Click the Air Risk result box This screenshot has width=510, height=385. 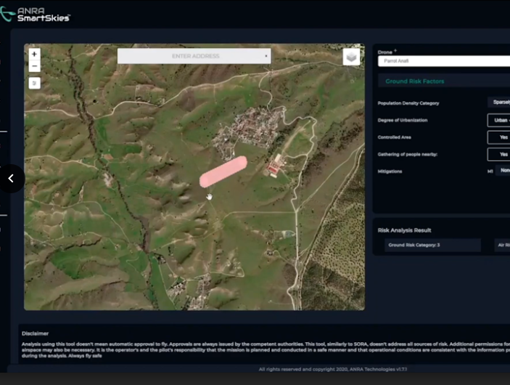(502, 245)
